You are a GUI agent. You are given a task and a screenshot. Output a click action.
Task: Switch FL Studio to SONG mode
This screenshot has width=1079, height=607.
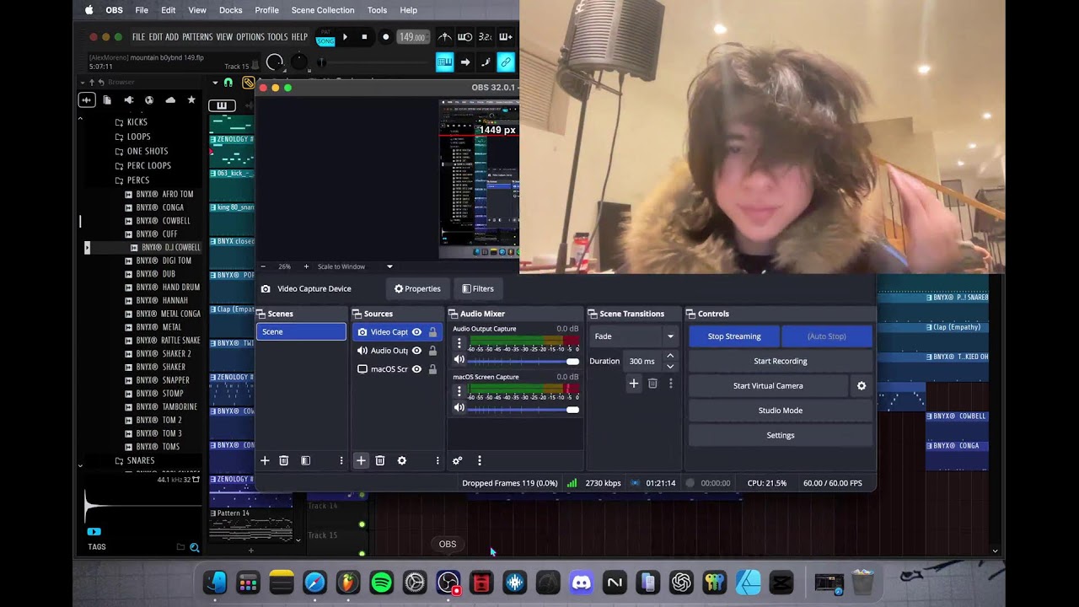[x=325, y=41]
